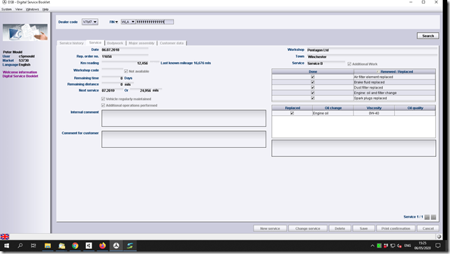Toggle Done for Spark plugs replaced
Screen dimensions: 450x254
click(313, 98)
